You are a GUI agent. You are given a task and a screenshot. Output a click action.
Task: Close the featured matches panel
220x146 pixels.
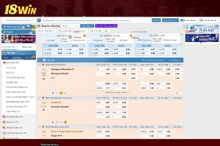click(x=182, y=34)
